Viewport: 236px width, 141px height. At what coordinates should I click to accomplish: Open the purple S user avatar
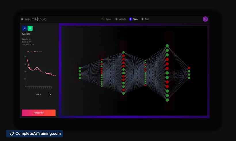point(205,19)
